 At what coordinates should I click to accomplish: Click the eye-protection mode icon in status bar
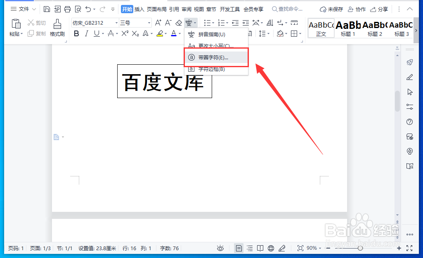click(x=220, y=248)
